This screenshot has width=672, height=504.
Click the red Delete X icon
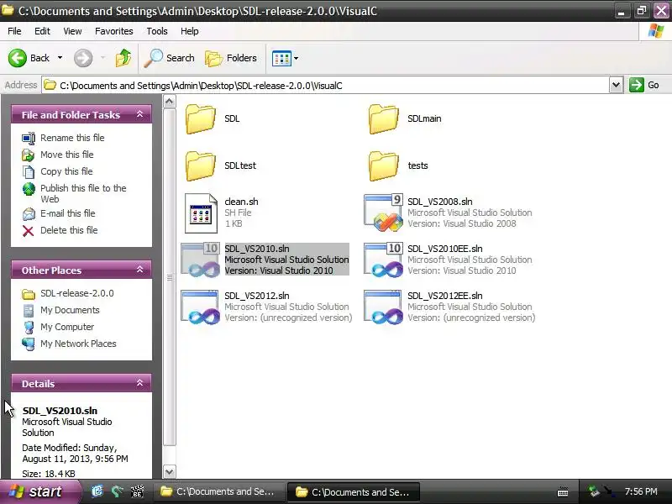[x=29, y=231]
